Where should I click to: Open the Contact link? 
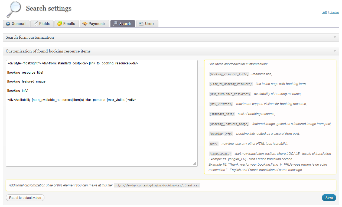click(x=334, y=12)
